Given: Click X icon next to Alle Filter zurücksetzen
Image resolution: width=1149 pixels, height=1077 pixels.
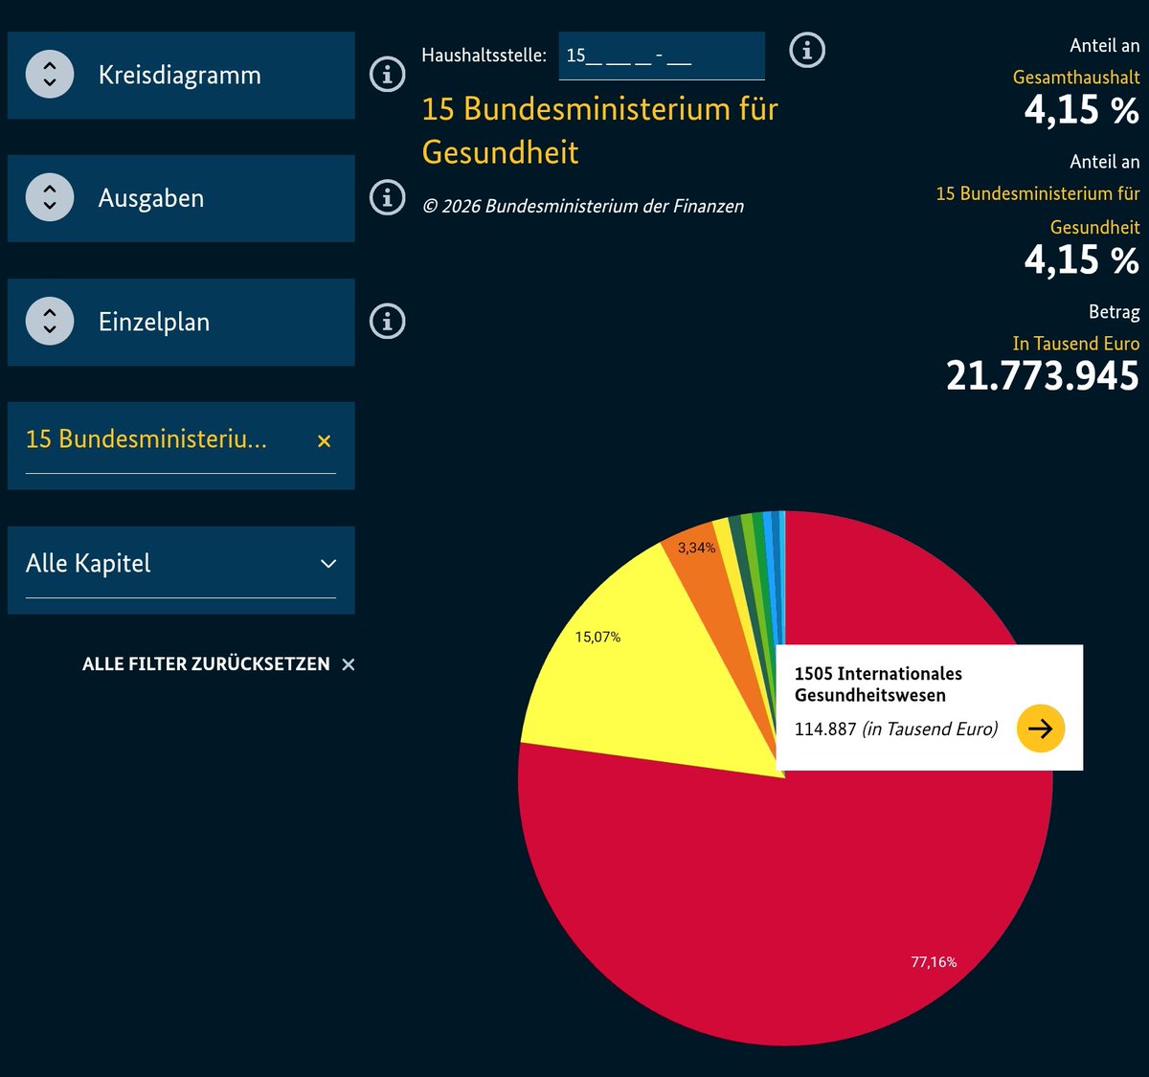Looking at the screenshot, I should pyautogui.click(x=349, y=664).
